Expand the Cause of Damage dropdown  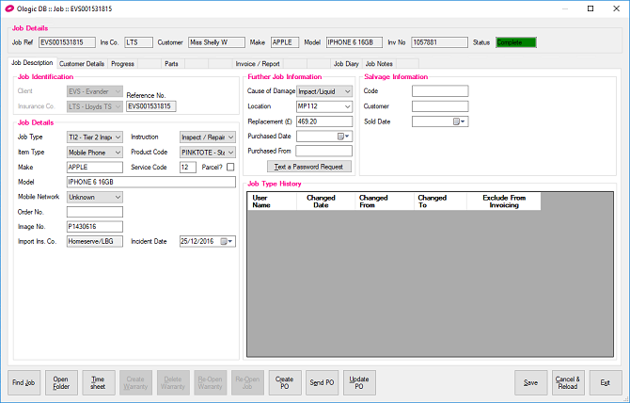coord(347,91)
